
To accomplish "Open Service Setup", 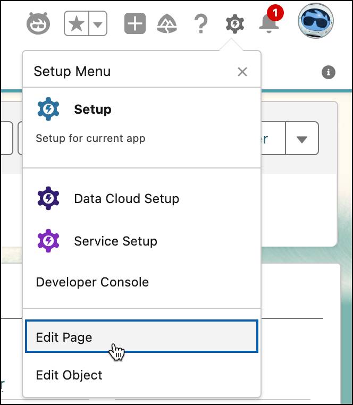I will pos(141,241).
